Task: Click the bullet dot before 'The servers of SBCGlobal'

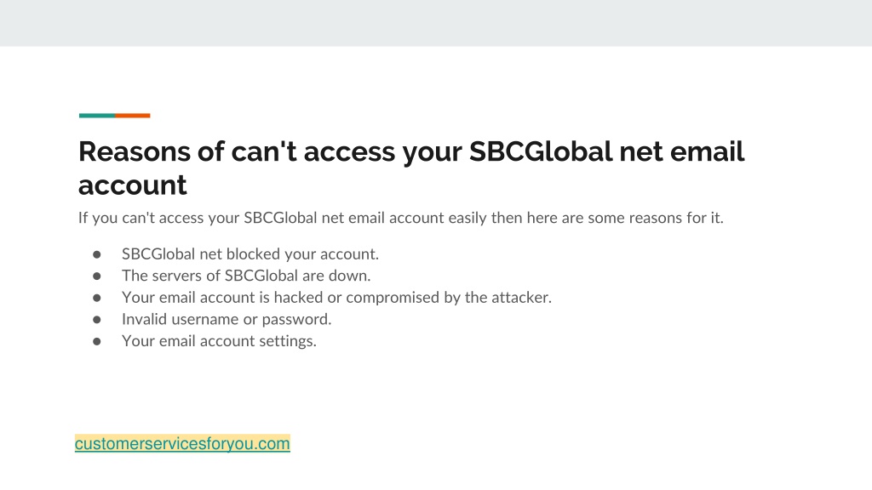Action: pyautogui.click(x=97, y=276)
